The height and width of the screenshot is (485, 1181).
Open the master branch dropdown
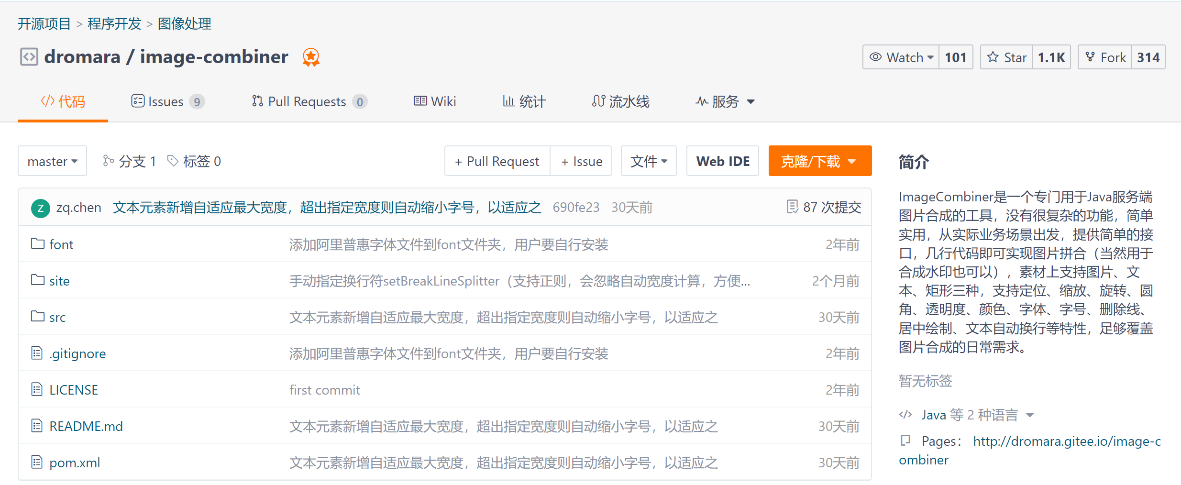point(52,161)
